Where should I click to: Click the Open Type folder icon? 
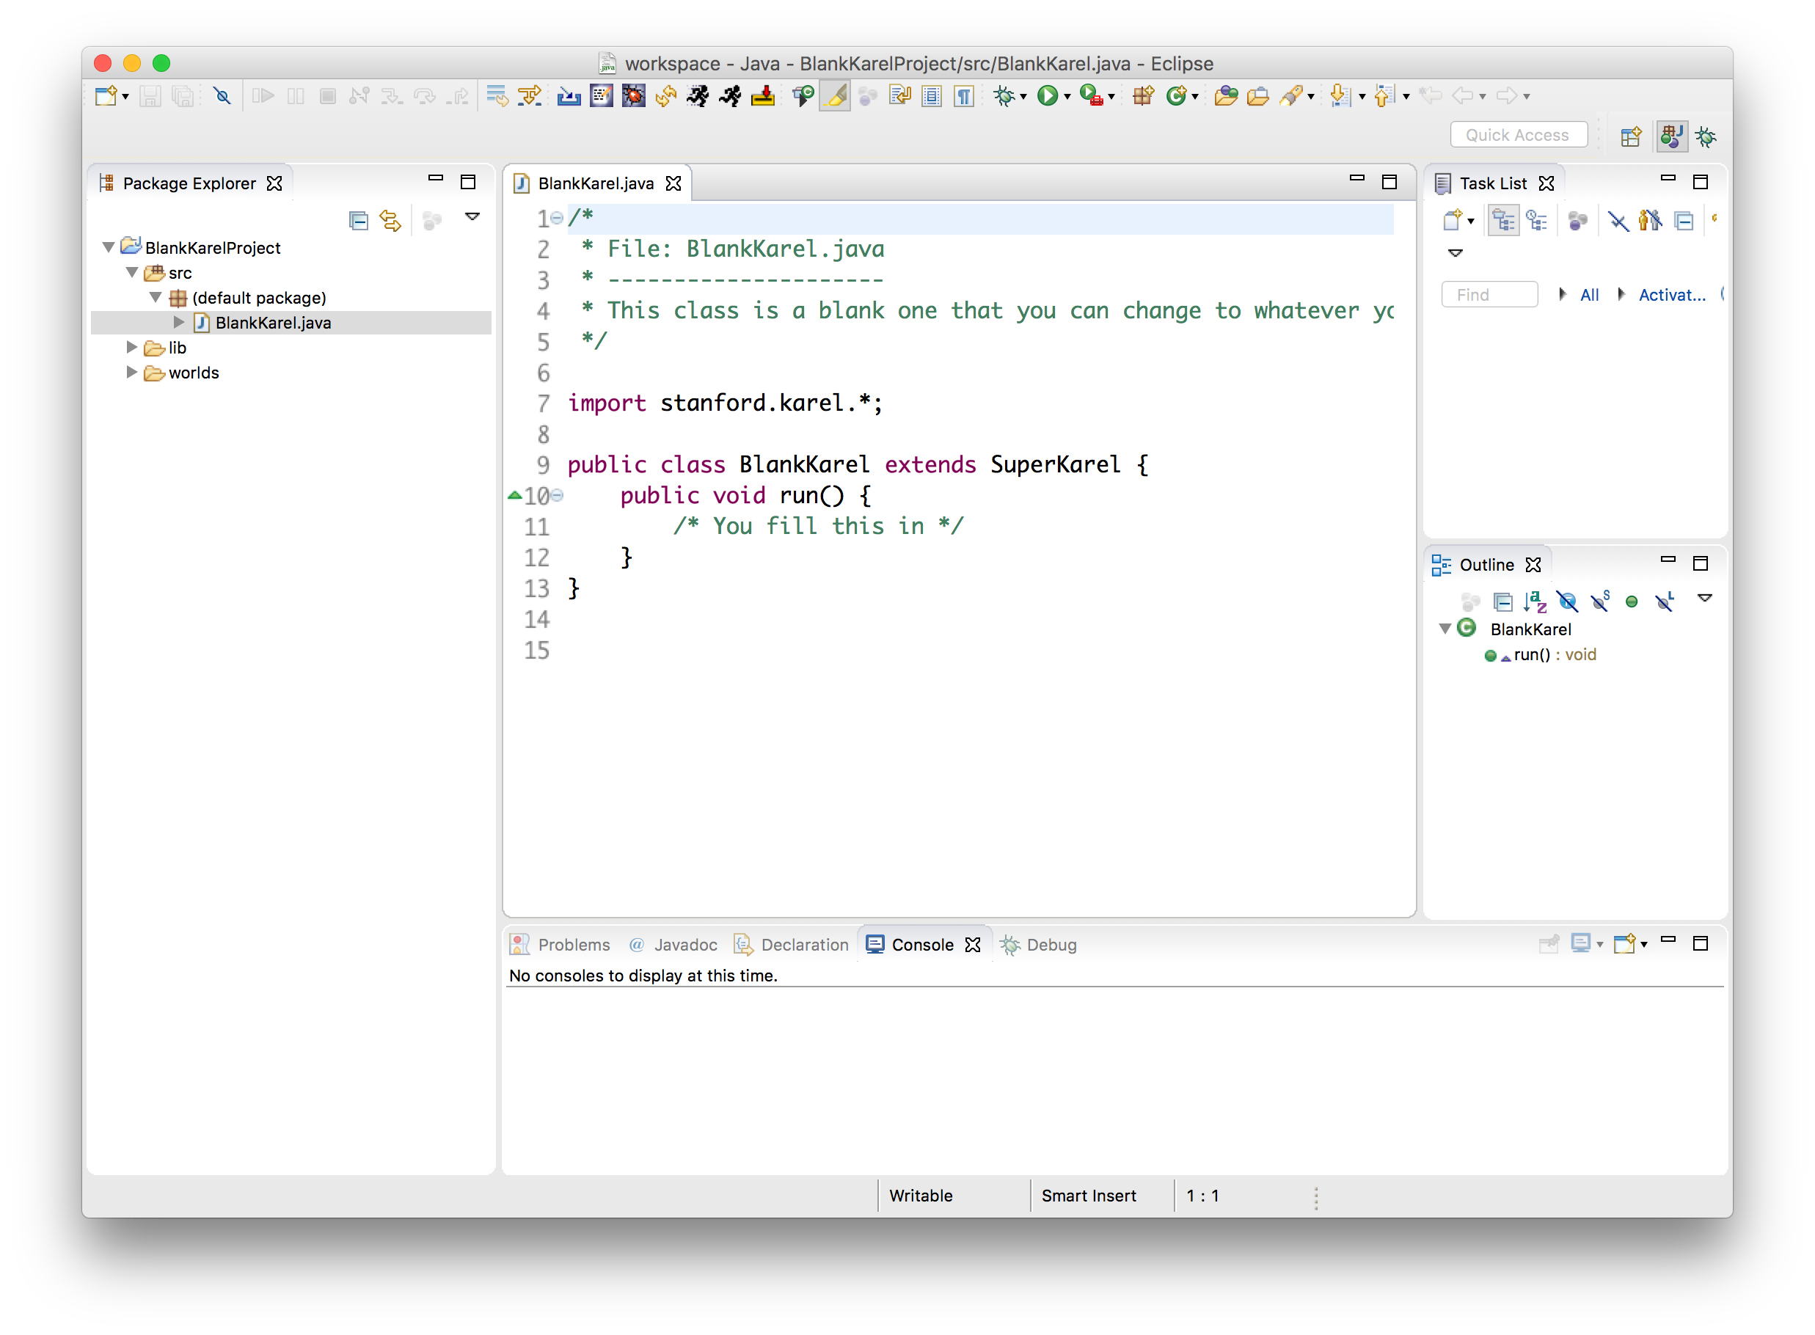click(x=1226, y=96)
